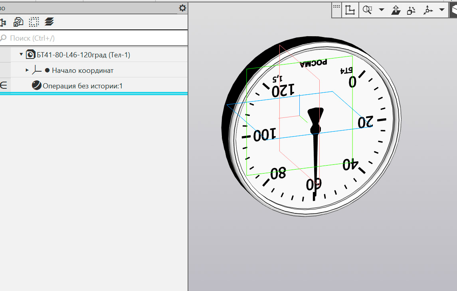The image size is (457, 291).
Task: Open the tree panel settings gear
Action: pyautogui.click(x=182, y=8)
